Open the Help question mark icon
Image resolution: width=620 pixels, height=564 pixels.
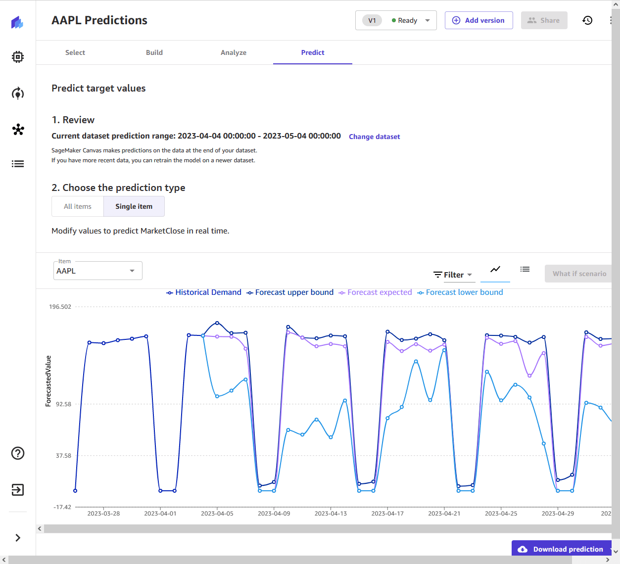(x=18, y=453)
